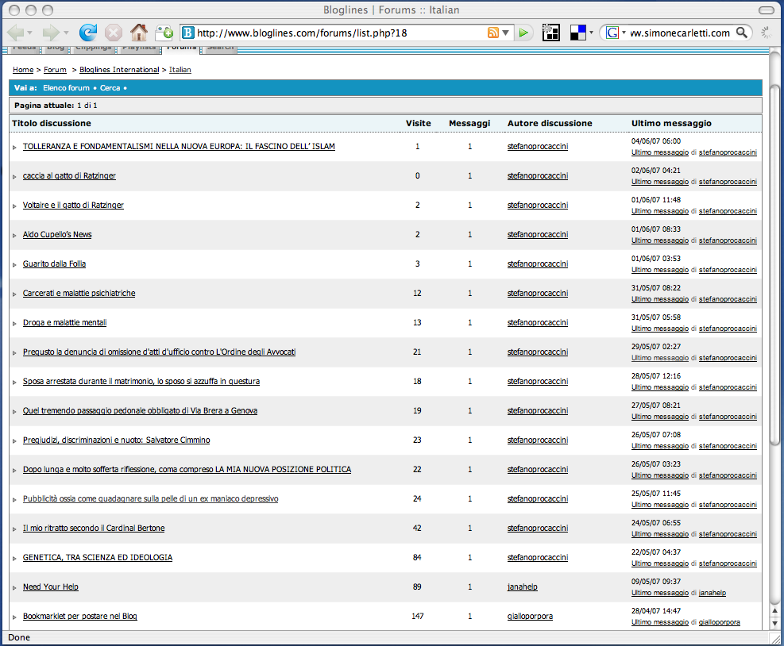Open Cerca in the blue bar
This screenshot has height=646, width=784.
tap(110, 88)
